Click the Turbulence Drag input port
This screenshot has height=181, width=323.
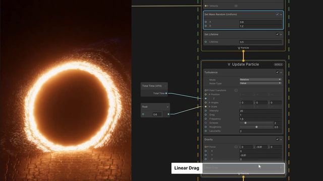pyautogui.click(x=205, y=115)
